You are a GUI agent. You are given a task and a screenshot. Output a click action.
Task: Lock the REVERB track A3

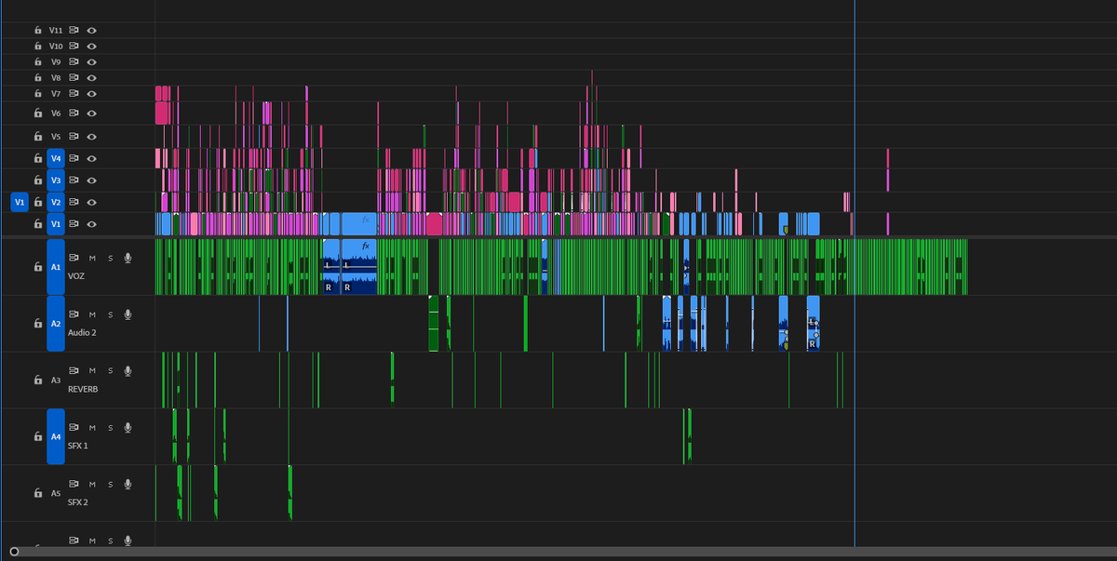38,381
